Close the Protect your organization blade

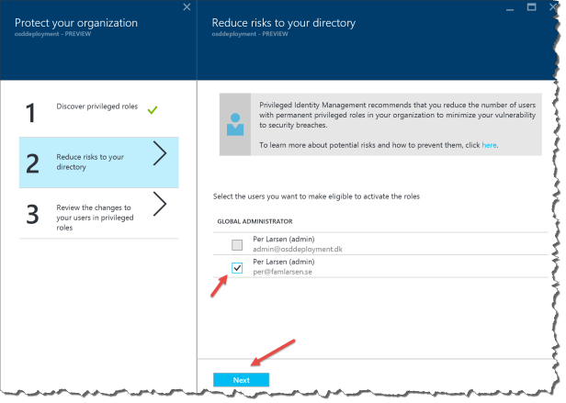[x=187, y=8]
